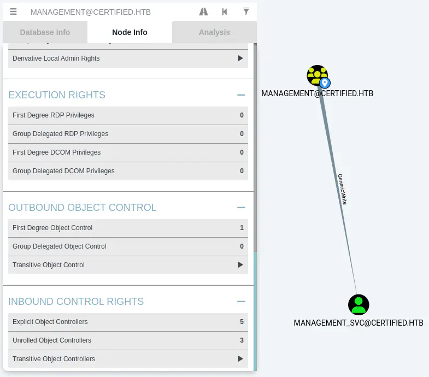Click the GenericWrite edge label
Image resolution: width=429 pixels, height=377 pixels.
click(x=342, y=189)
